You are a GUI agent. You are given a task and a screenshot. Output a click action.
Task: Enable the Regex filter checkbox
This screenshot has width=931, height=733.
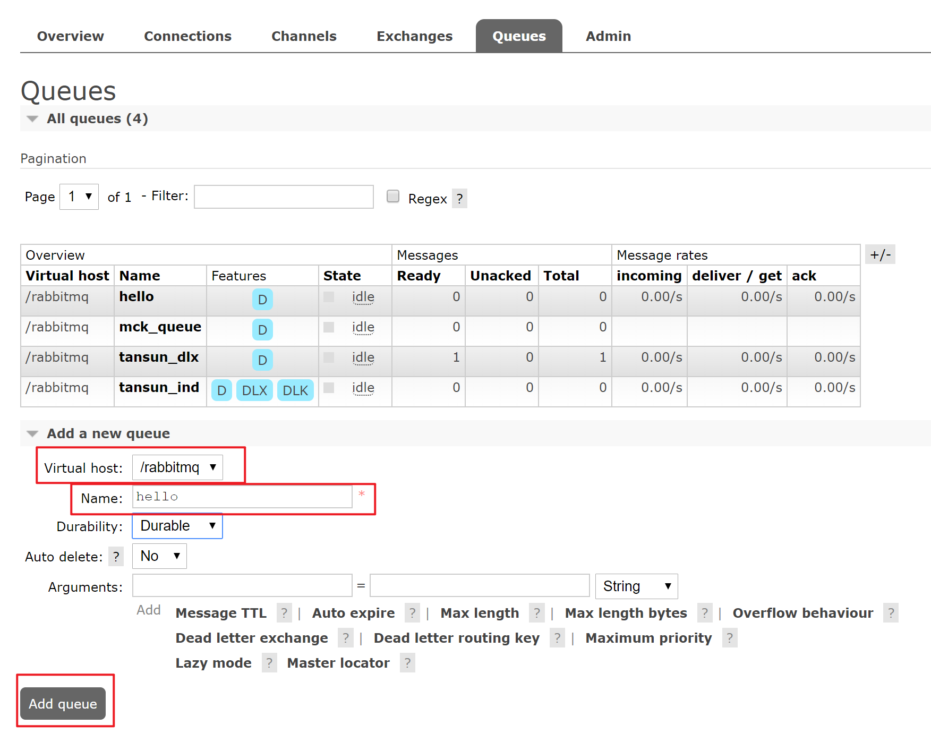tap(393, 197)
